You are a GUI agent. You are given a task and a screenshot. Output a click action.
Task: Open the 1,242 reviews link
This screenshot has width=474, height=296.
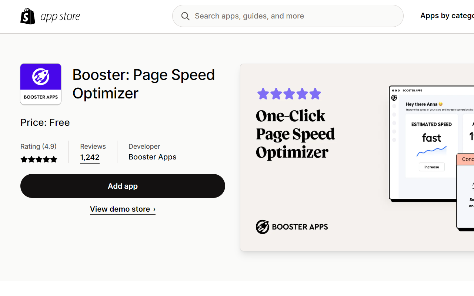[90, 157]
